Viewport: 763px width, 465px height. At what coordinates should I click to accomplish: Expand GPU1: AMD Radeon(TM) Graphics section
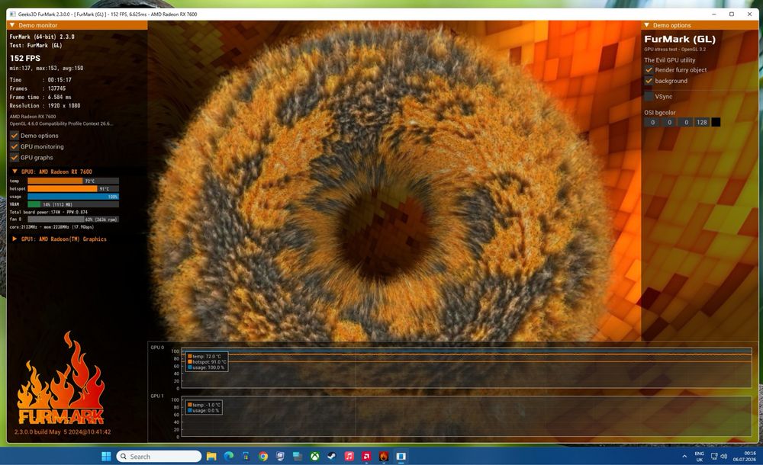tap(14, 239)
